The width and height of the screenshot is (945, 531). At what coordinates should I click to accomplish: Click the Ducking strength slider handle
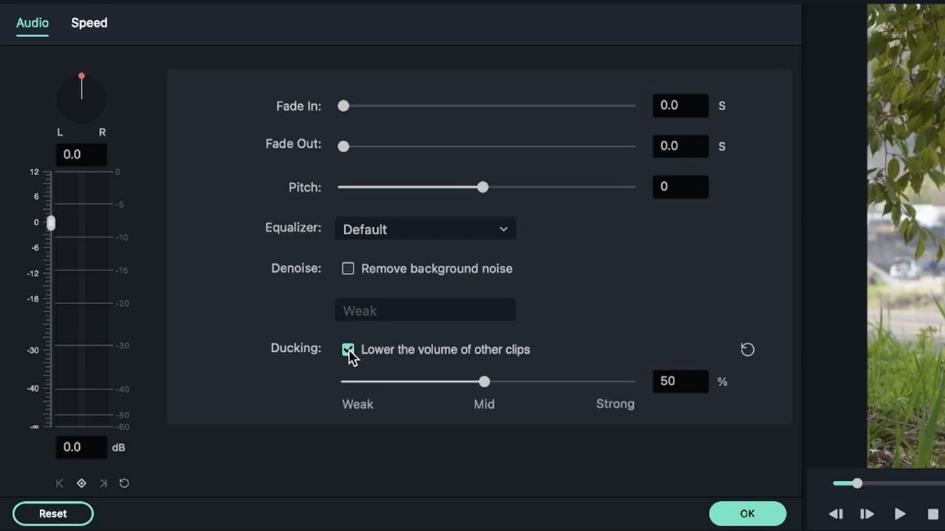pyautogui.click(x=484, y=382)
